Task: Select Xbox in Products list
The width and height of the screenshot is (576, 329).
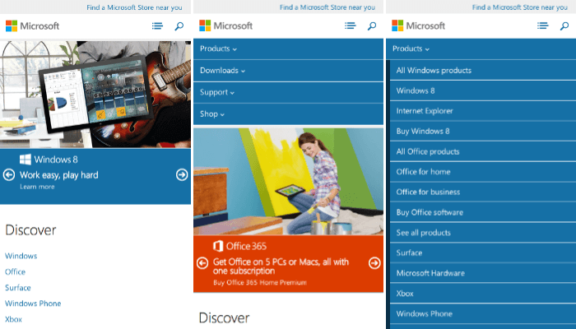Action: coord(483,294)
